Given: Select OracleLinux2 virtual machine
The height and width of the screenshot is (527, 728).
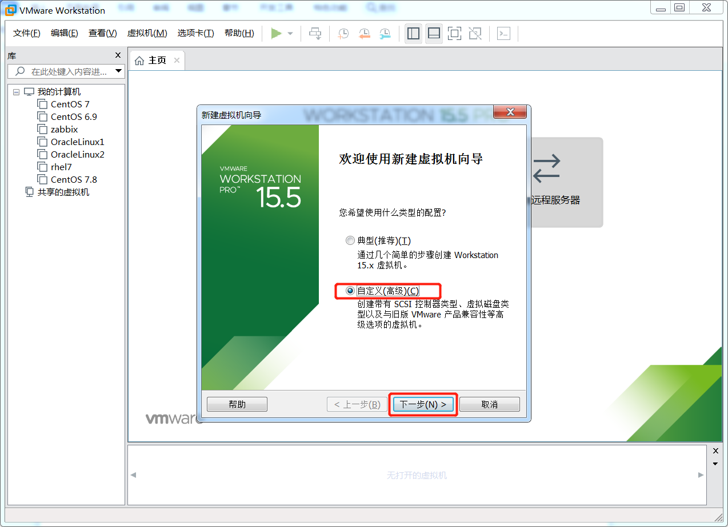Looking at the screenshot, I should [x=77, y=154].
